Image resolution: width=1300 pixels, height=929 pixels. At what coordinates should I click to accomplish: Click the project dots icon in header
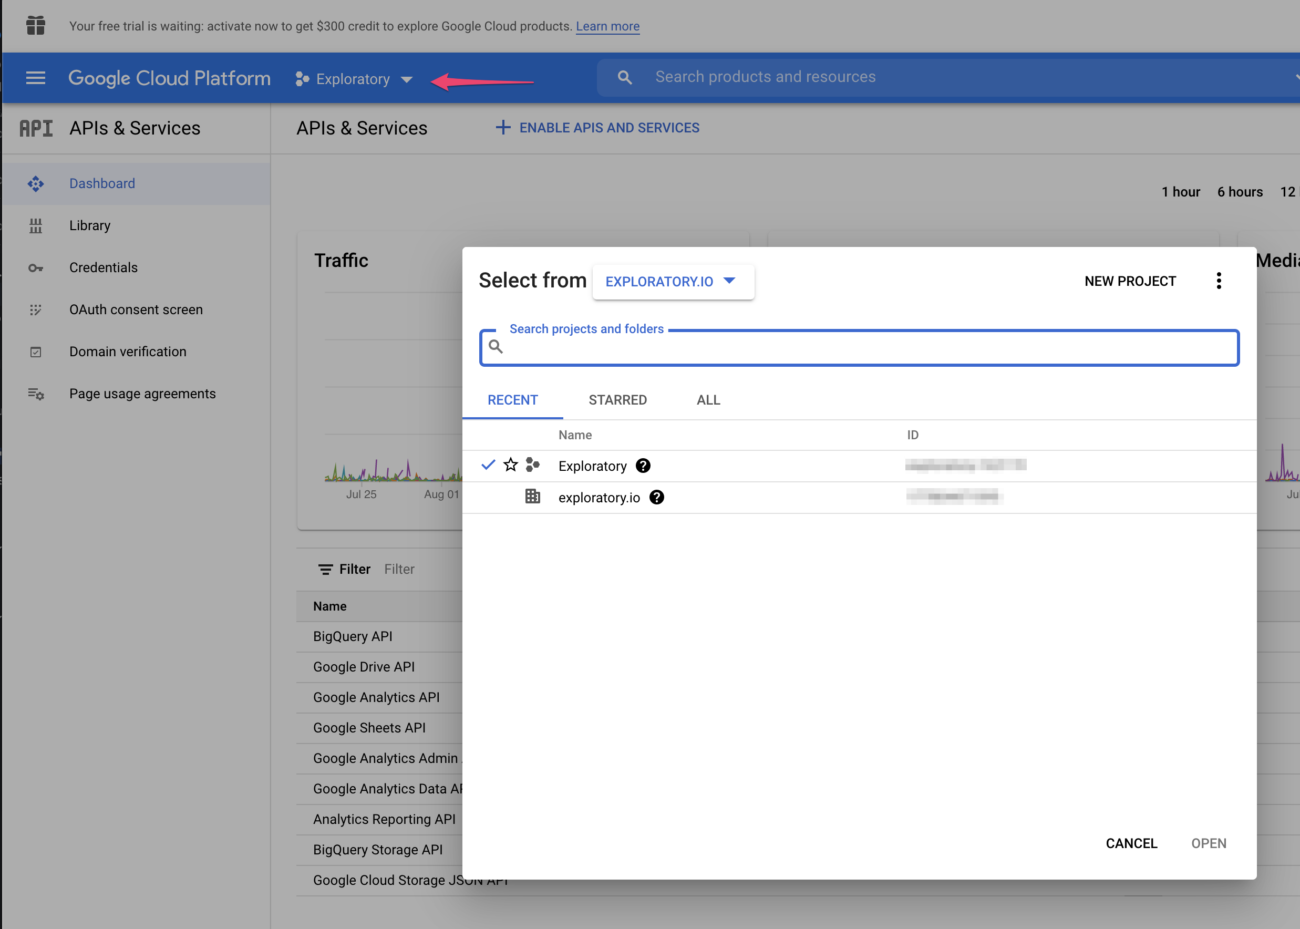(302, 79)
